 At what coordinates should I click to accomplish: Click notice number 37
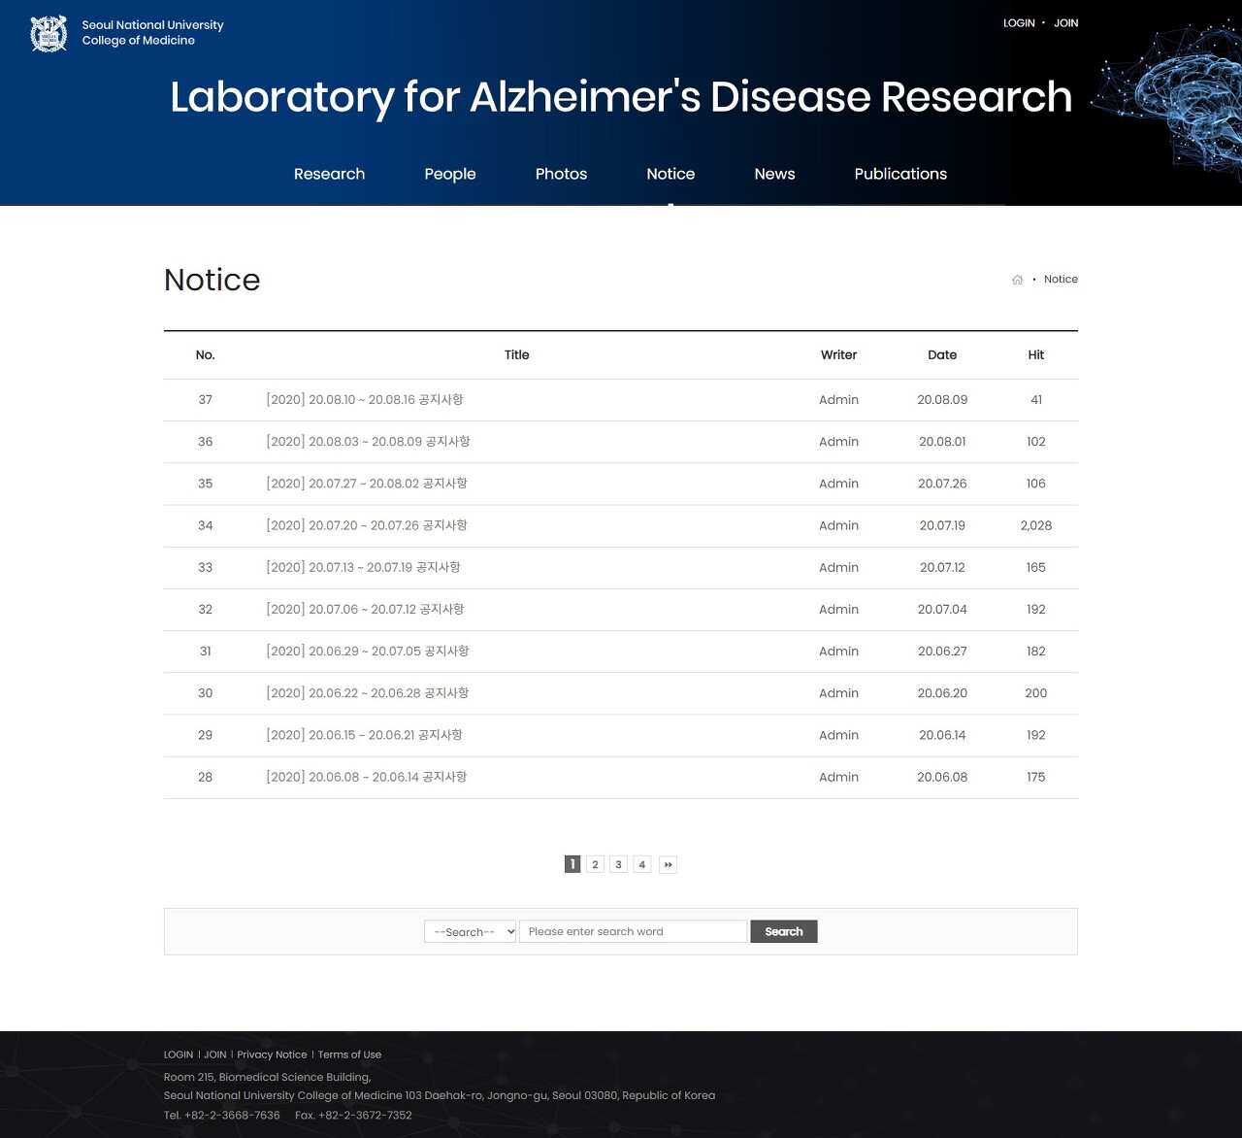pos(205,400)
